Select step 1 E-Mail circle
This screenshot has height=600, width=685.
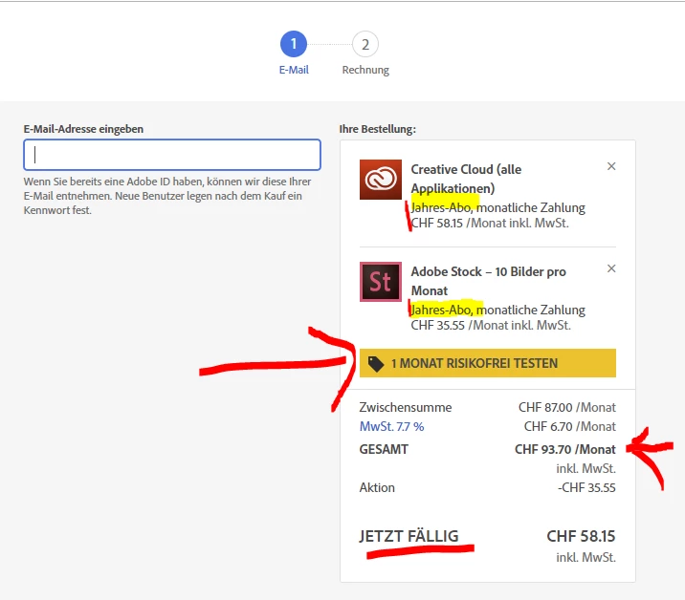[x=294, y=44]
